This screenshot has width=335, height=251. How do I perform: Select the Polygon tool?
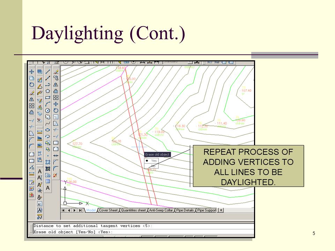pos(48,91)
